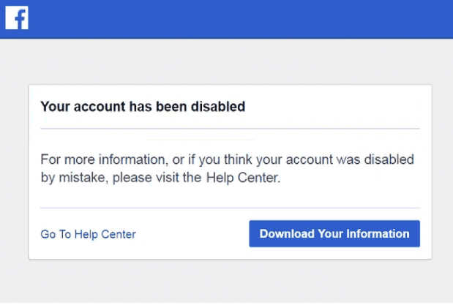Click the divider line above Download button
Screen dimensions: 453x305
pos(230,208)
